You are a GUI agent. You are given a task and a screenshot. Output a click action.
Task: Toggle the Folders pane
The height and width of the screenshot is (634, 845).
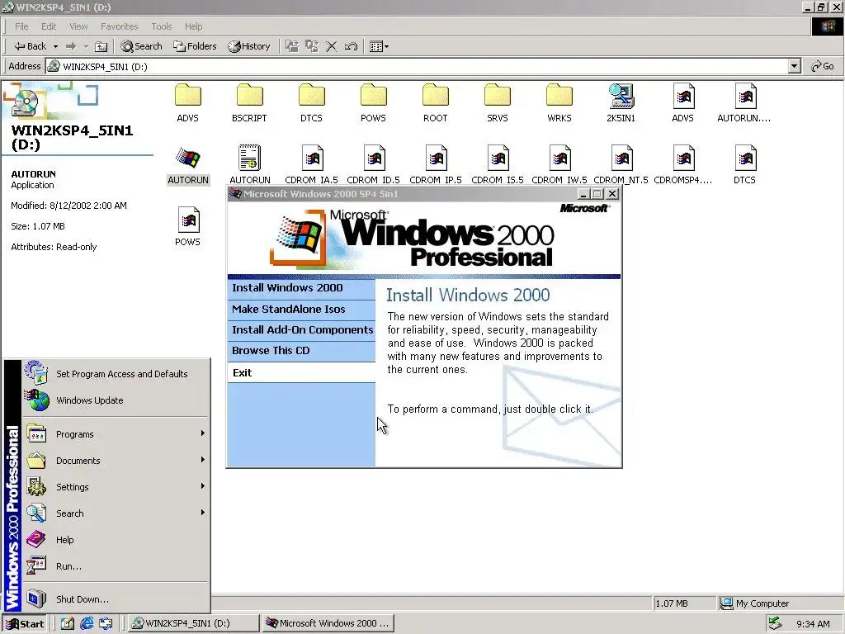[x=195, y=46]
